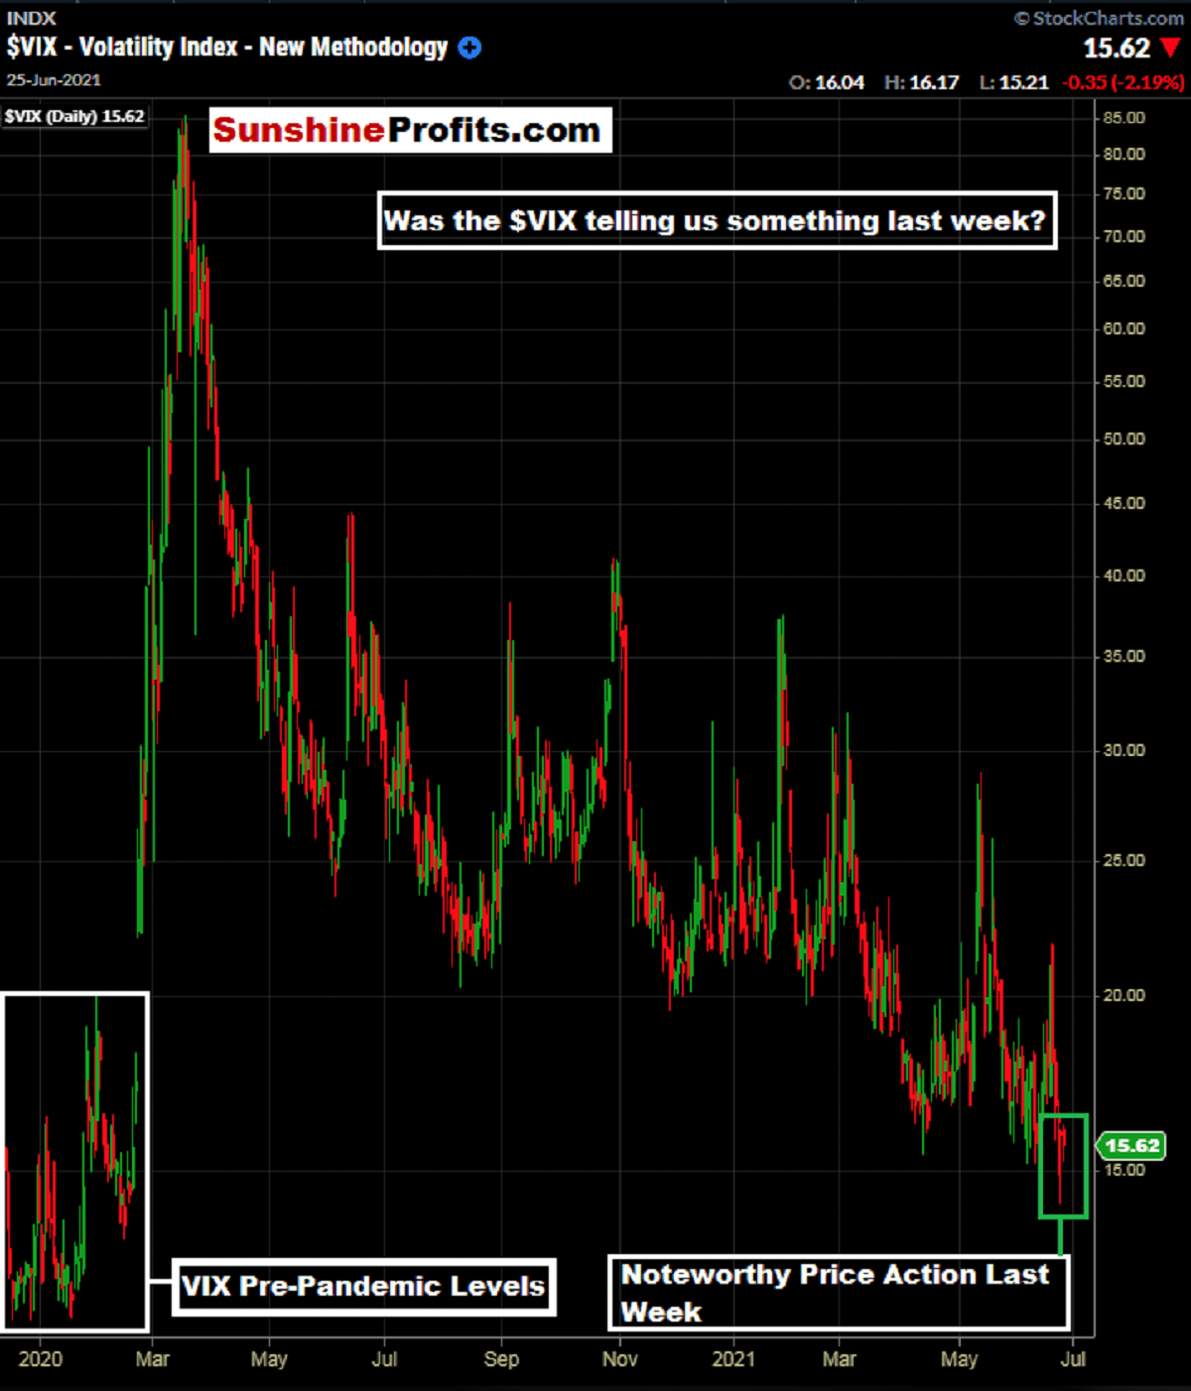Click the 25-Jun-2021 date label
Screen dimensions: 1191x1391
(54, 80)
